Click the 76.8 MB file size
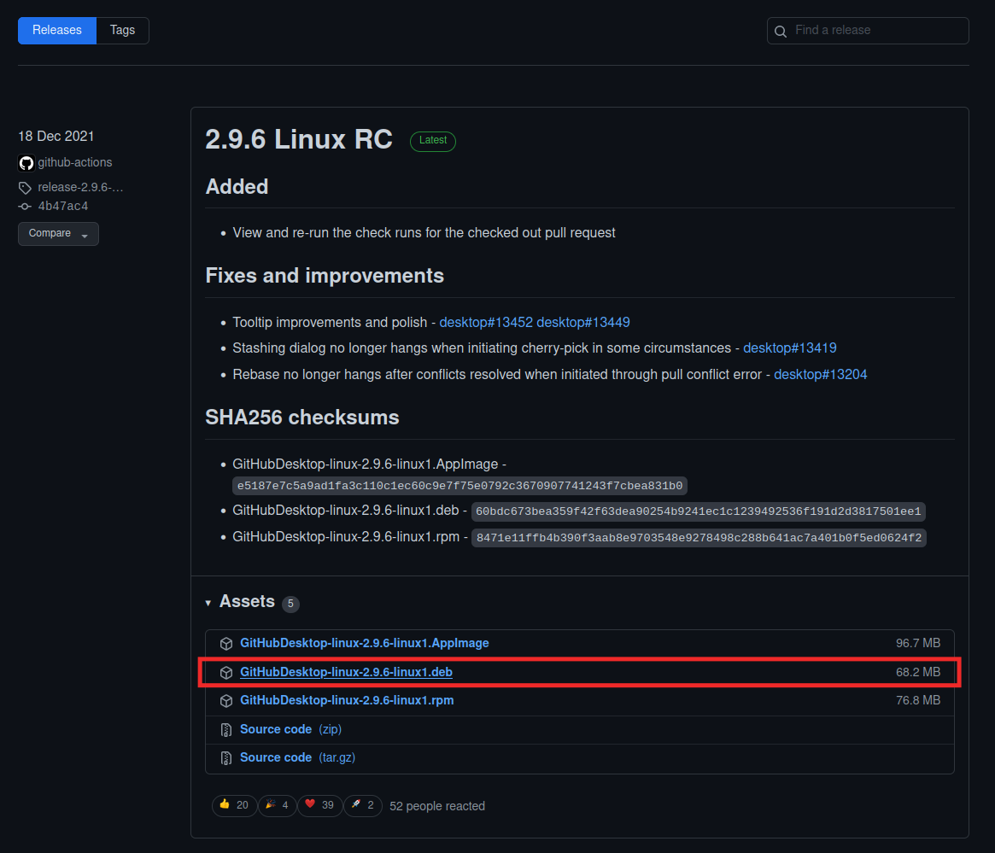Viewport: 995px width, 853px height. (x=917, y=700)
